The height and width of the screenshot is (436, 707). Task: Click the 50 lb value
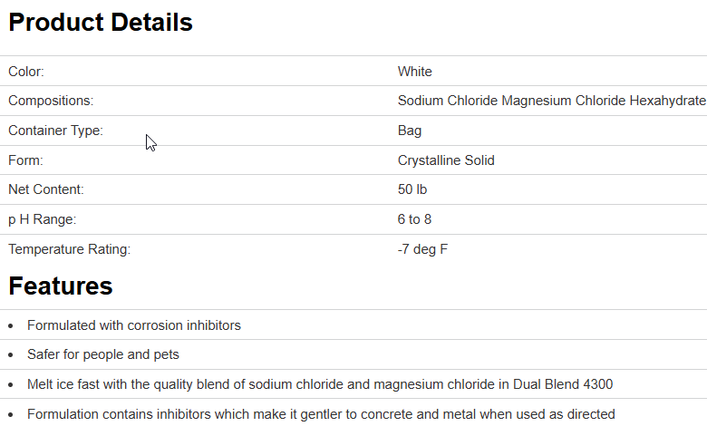click(x=412, y=189)
